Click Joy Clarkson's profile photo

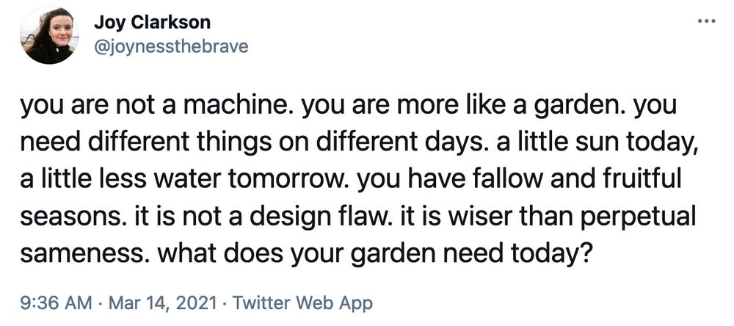pyautogui.click(x=50, y=35)
